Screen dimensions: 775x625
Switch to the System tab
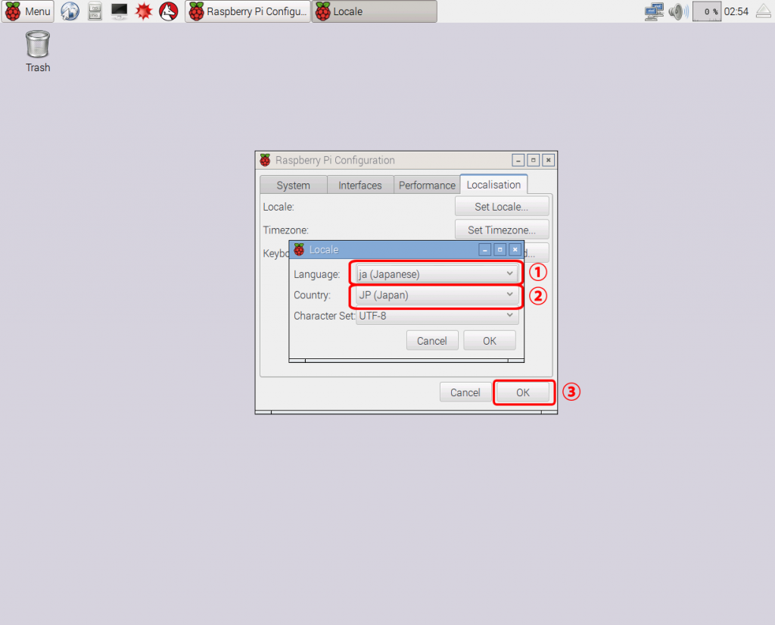point(293,185)
